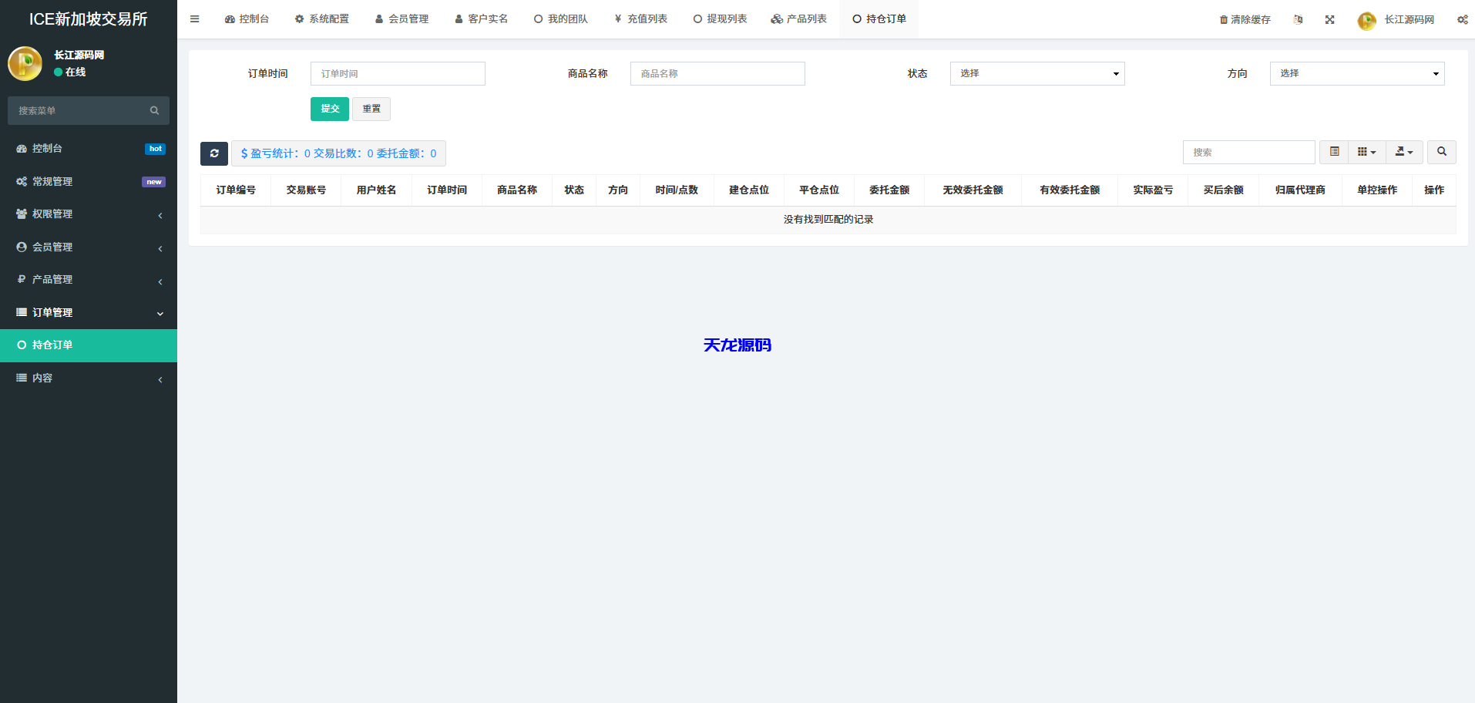Click the 搜索菜单 sidebar search magnifier icon
The width and height of the screenshot is (1475, 703).
[154, 110]
